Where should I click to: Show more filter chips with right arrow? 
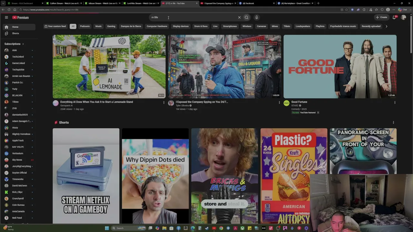(387, 26)
